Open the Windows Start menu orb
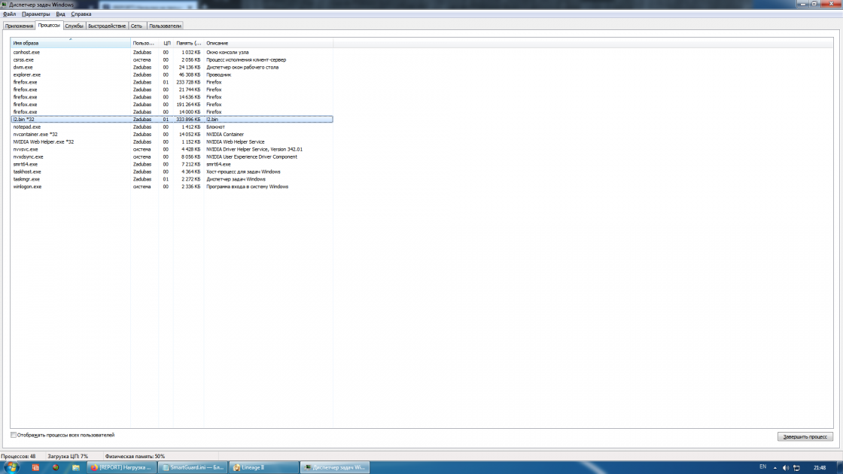Image resolution: width=843 pixels, height=474 pixels. [11, 467]
